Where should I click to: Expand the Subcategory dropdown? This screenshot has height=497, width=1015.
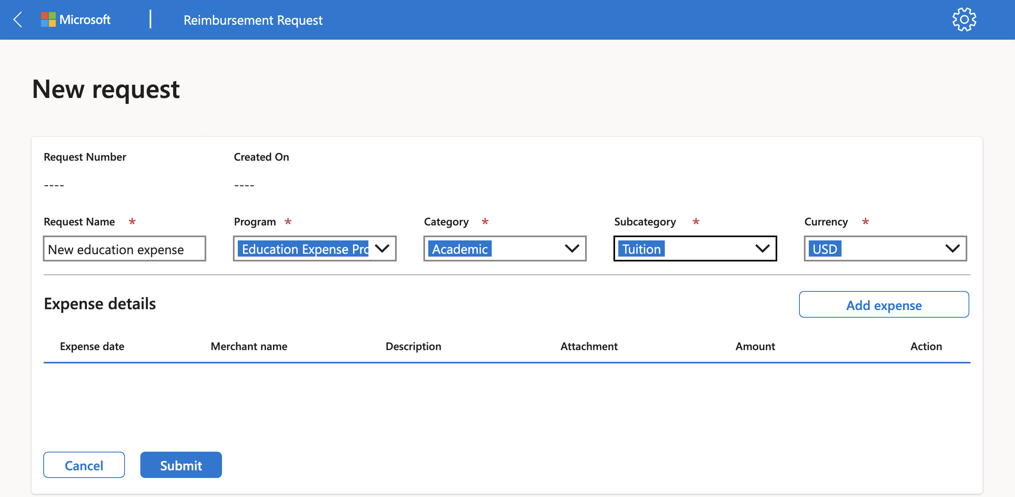pyautogui.click(x=763, y=249)
